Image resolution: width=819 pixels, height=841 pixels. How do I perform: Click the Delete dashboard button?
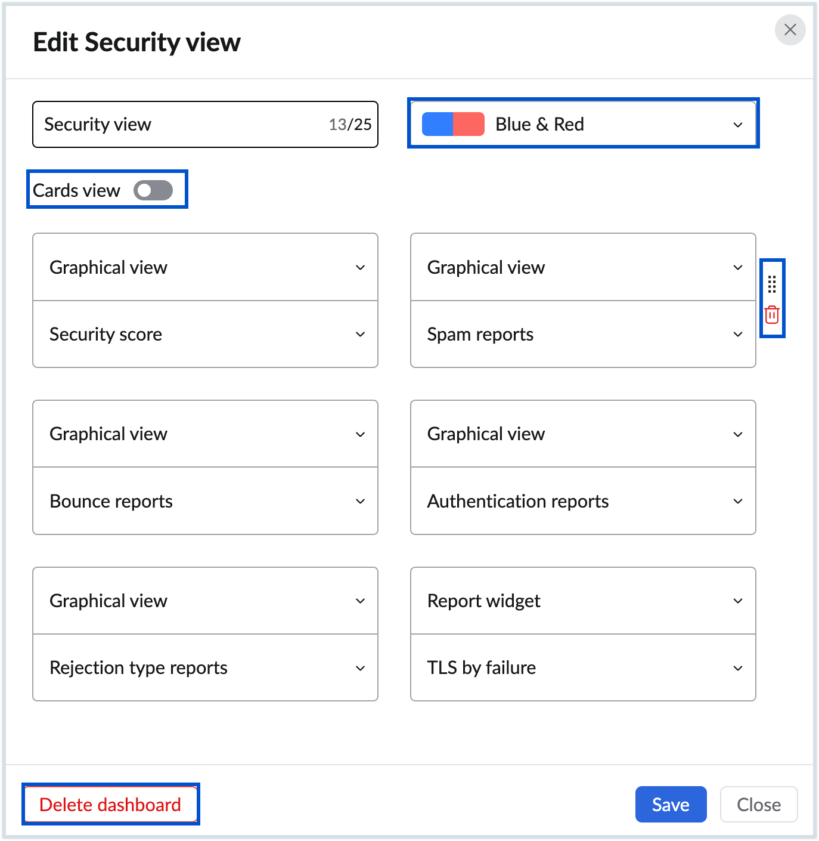tap(110, 805)
